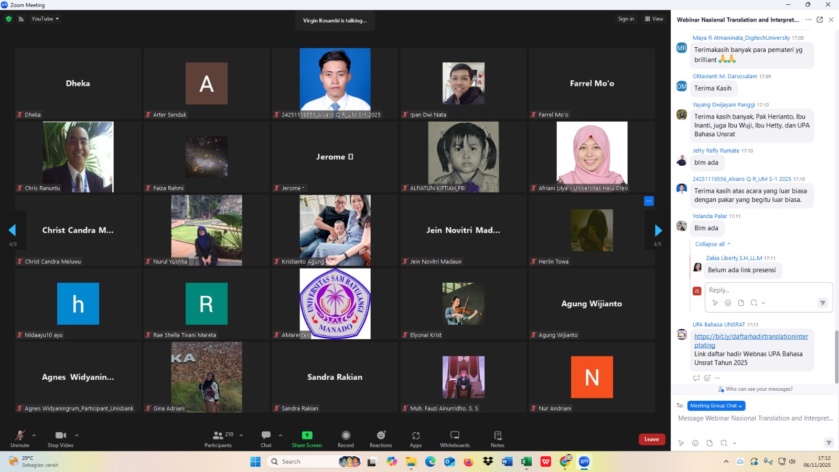The height and width of the screenshot is (472, 839).
Task: Click the green encryption shield icon
Action: pyautogui.click(x=8, y=19)
